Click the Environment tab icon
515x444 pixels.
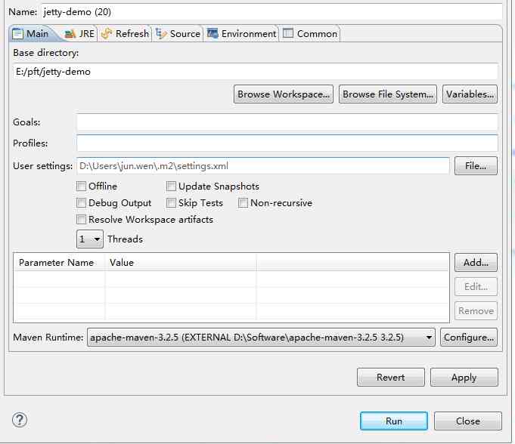point(213,34)
